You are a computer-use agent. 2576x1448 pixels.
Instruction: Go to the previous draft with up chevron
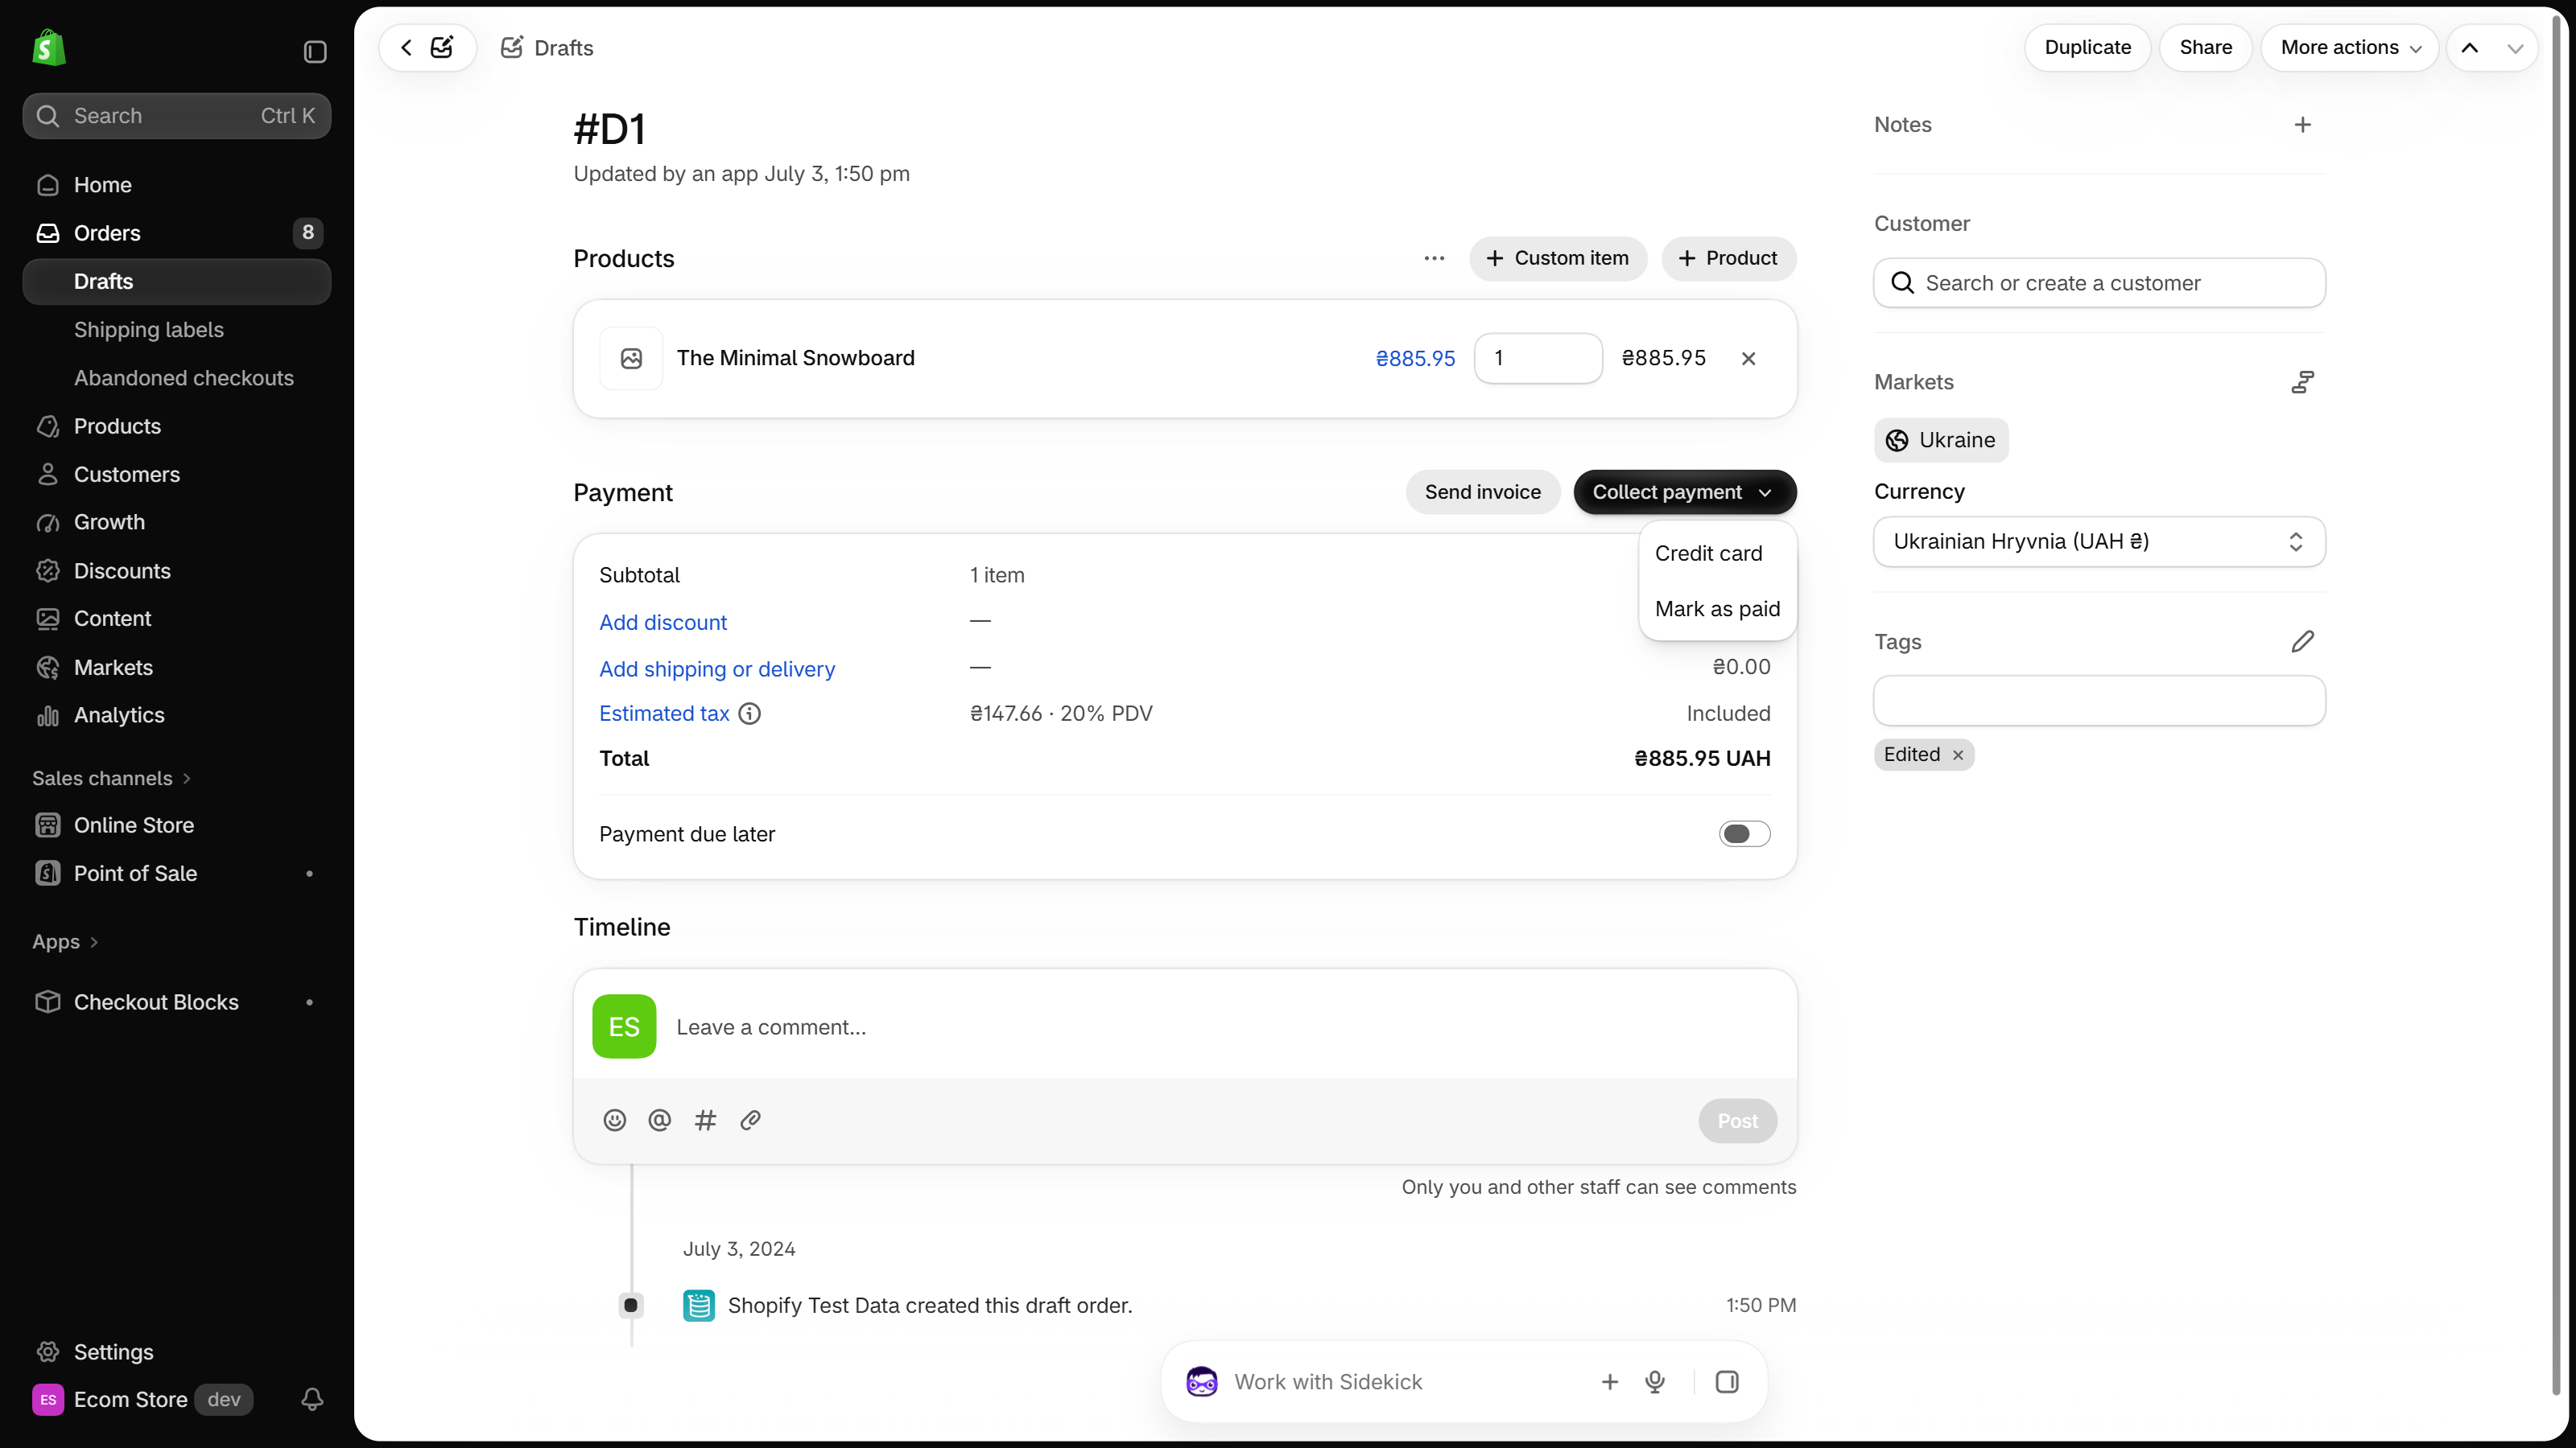pyautogui.click(x=2469, y=48)
